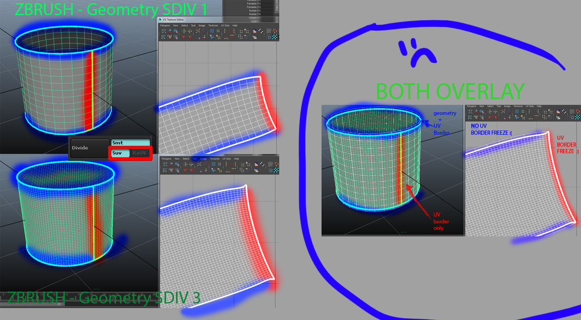Open View menu in BOTH OVERLAY UV editor

pyautogui.click(x=482, y=106)
